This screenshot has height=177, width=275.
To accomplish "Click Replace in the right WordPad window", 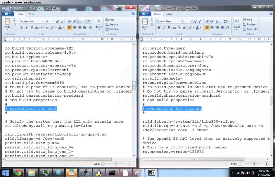I will click(x=249, y=24).
